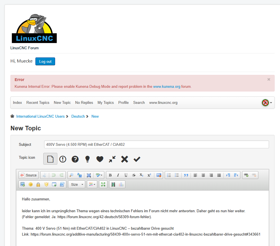Screen dimensions: 280x246
Task: Maximize the editor area
Action: [103, 184]
